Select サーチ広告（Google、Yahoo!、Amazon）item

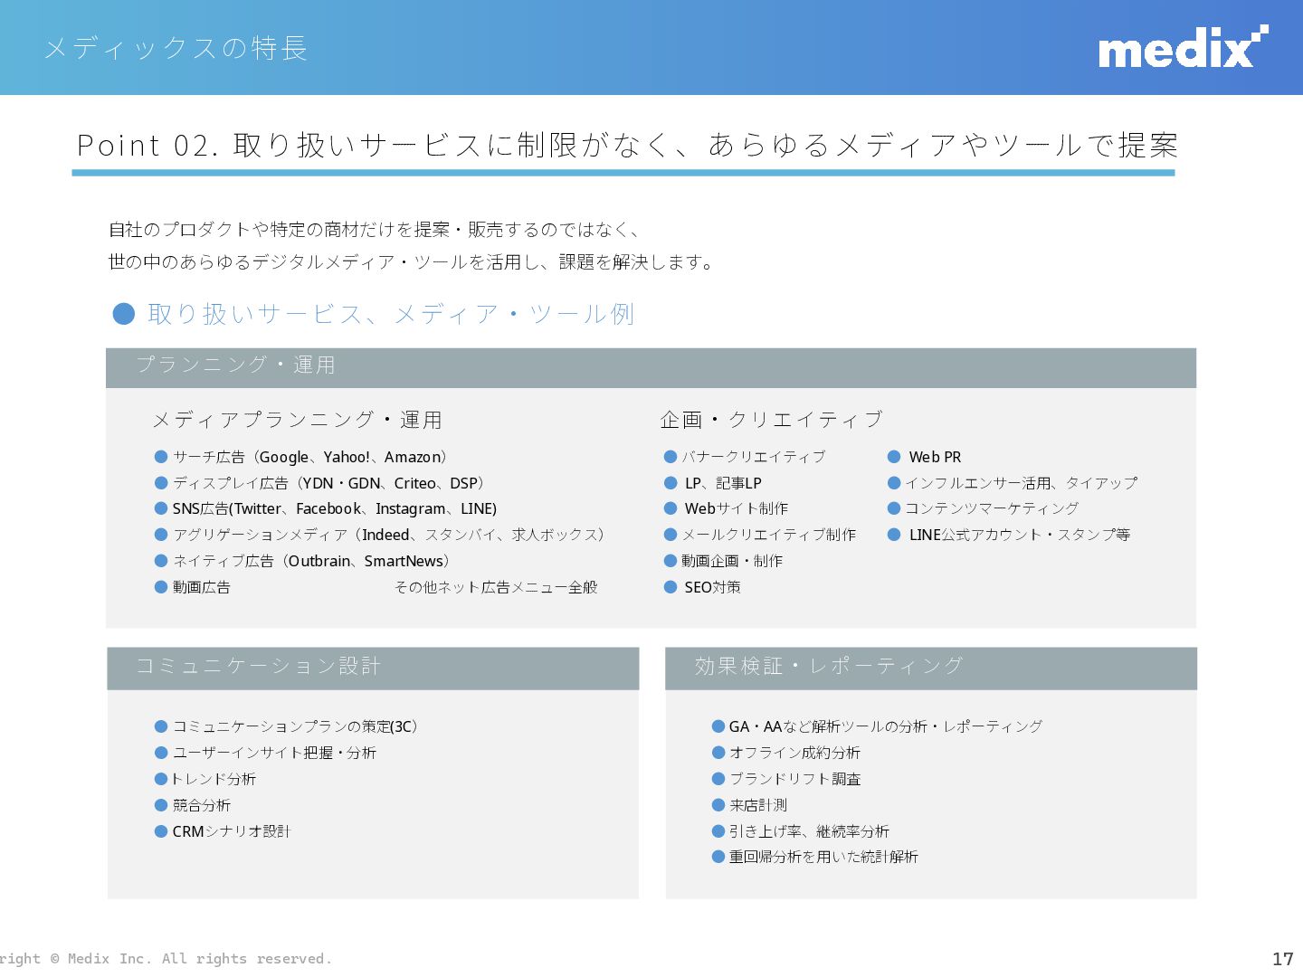(301, 457)
